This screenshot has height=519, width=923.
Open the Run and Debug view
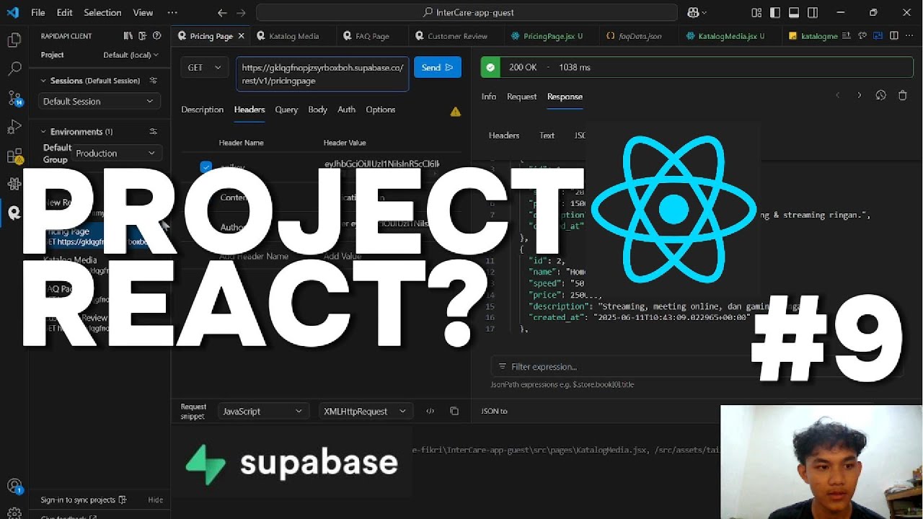14,127
